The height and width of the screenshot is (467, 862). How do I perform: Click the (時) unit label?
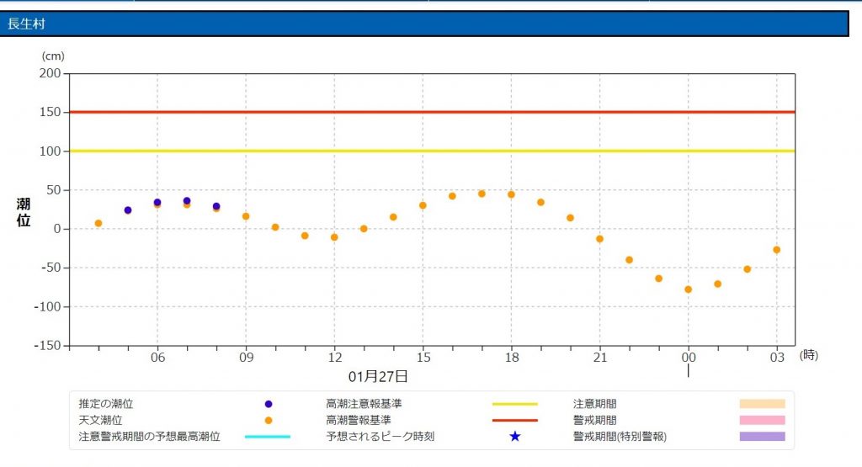(809, 355)
